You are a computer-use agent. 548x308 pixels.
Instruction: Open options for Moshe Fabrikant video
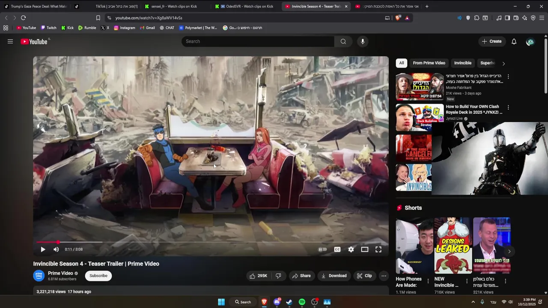pos(508,77)
